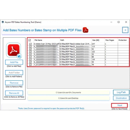The width and height of the screenshot is (130, 130).
Task: Click the Max Pages value 2
Action: 106,60
